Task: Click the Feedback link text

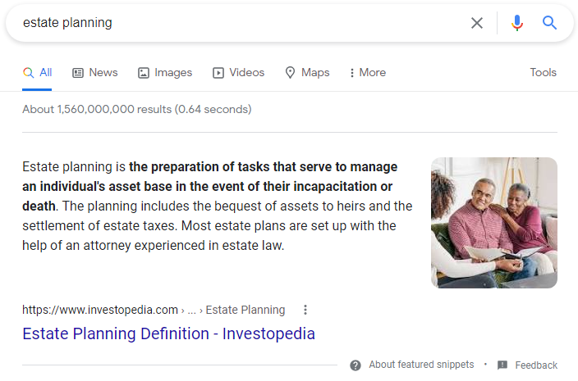Action: coord(536,365)
